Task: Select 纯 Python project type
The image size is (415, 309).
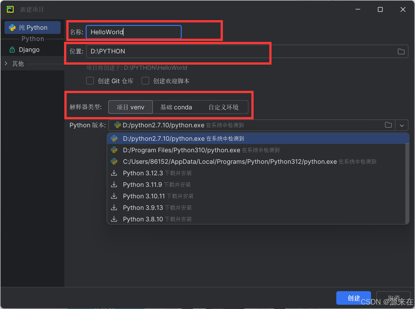Action: (x=33, y=28)
